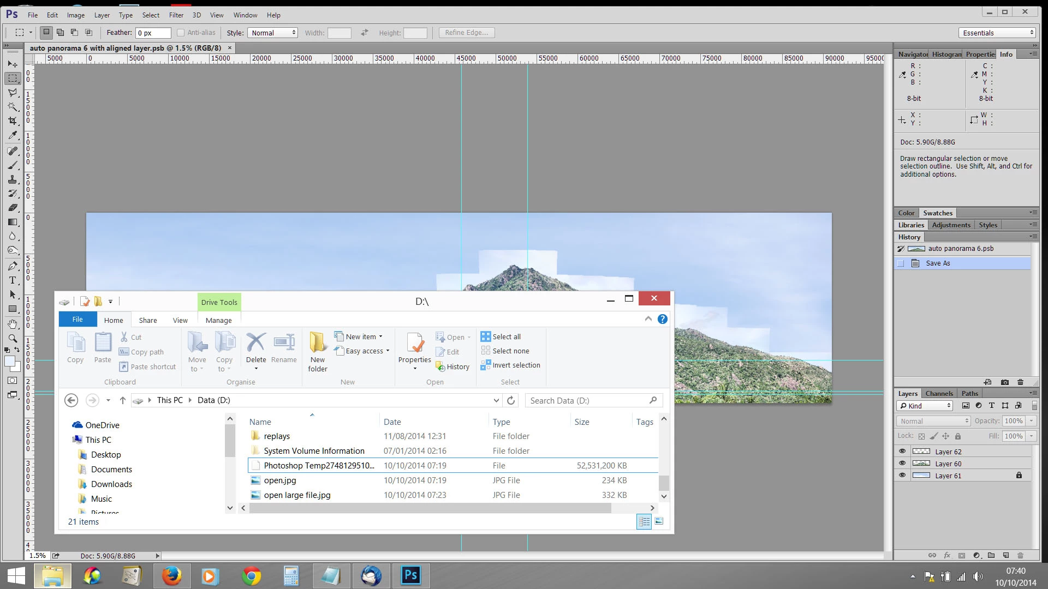Toggle visibility of Layer 60

[902, 464]
